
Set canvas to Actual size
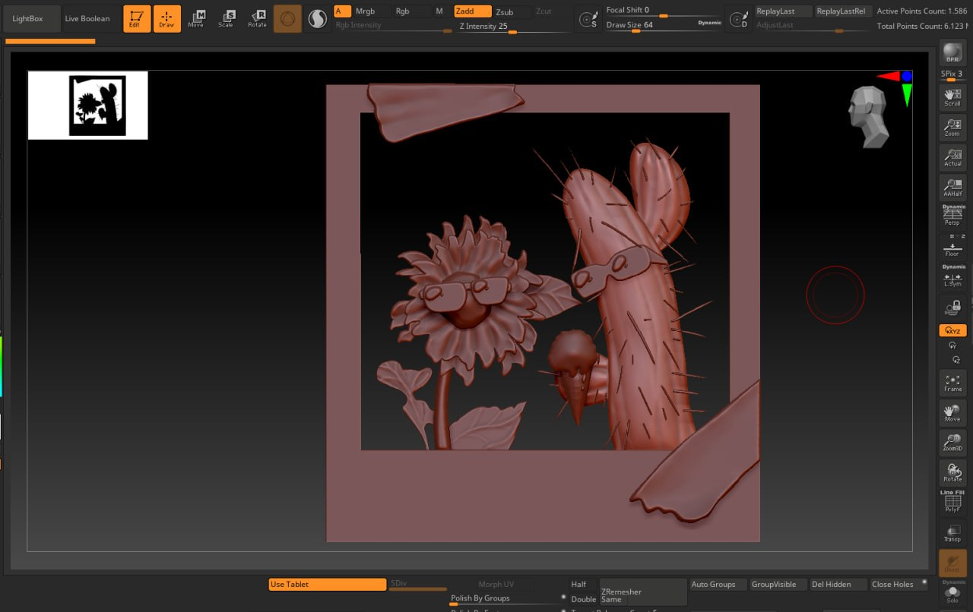pyautogui.click(x=952, y=157)
